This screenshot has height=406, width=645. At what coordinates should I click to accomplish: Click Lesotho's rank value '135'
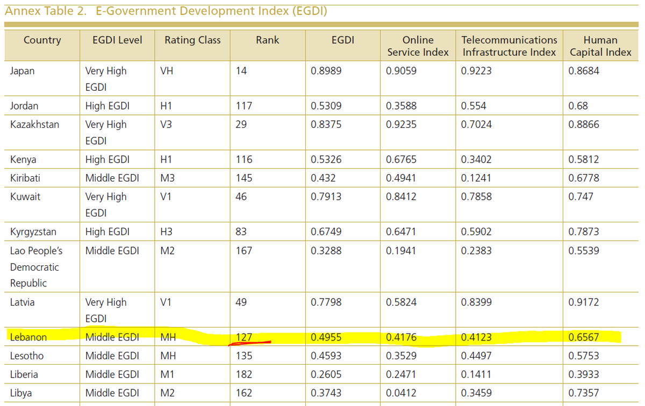(x=244, y=356)
